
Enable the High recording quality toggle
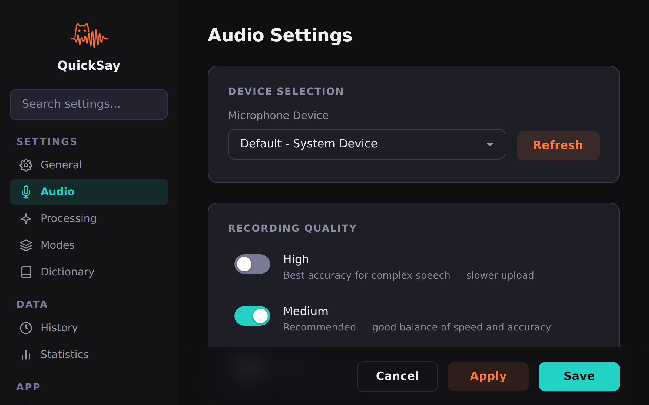coord(252,264)
